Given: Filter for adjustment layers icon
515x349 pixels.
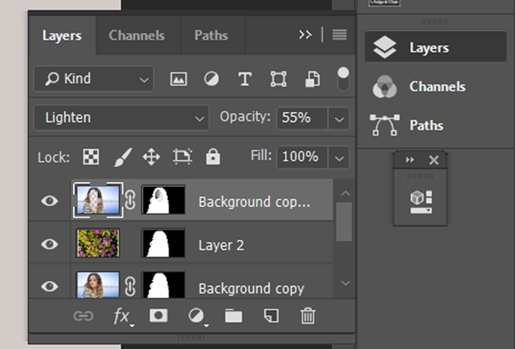Looking at the screenshot, I should tap(211, 79).
